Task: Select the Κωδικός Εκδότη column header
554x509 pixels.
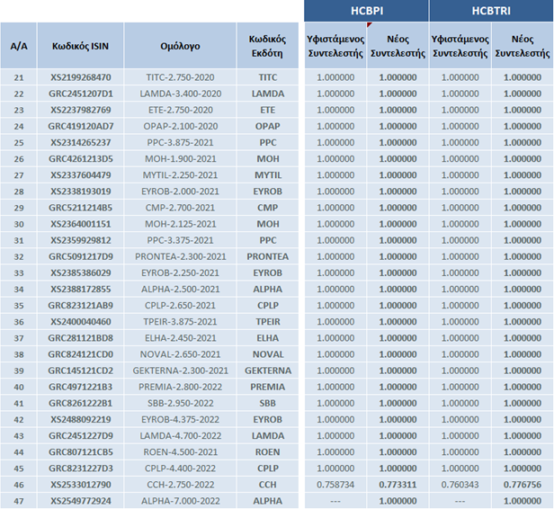Action: click(x=267, y=45)
